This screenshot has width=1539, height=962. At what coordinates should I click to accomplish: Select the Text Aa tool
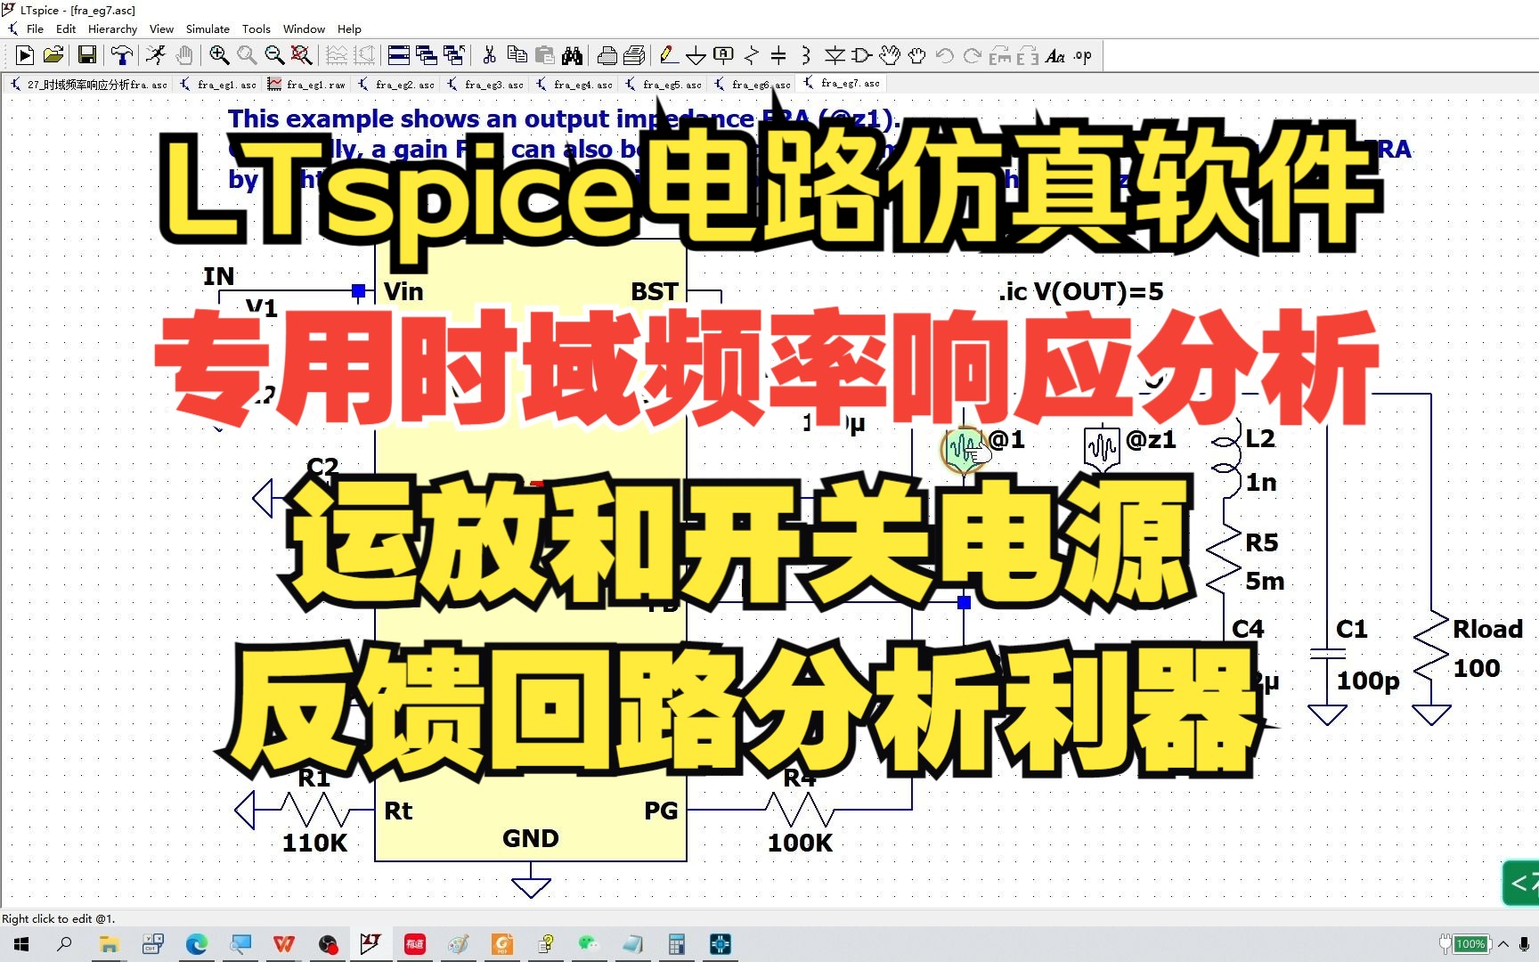tap(1055, 55)
